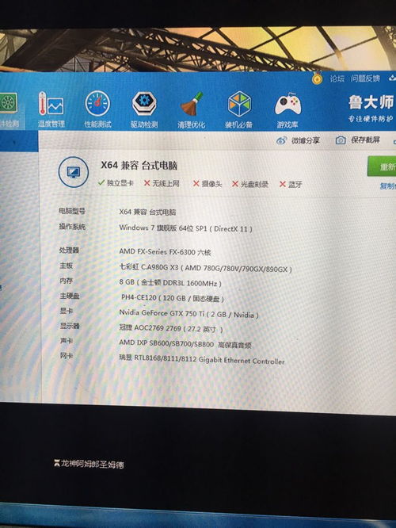Click the 显卡 label
This screenshot has width=396, height=528.
click(67, 311)
